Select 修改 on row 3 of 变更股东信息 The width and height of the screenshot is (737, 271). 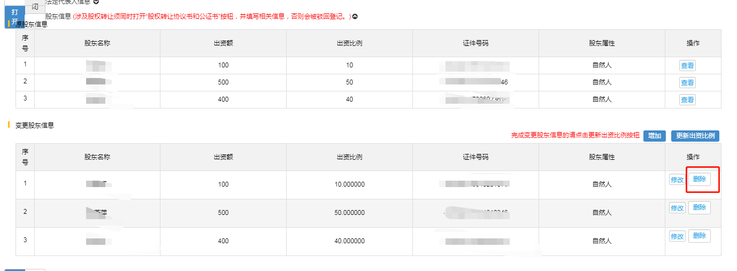677,236
